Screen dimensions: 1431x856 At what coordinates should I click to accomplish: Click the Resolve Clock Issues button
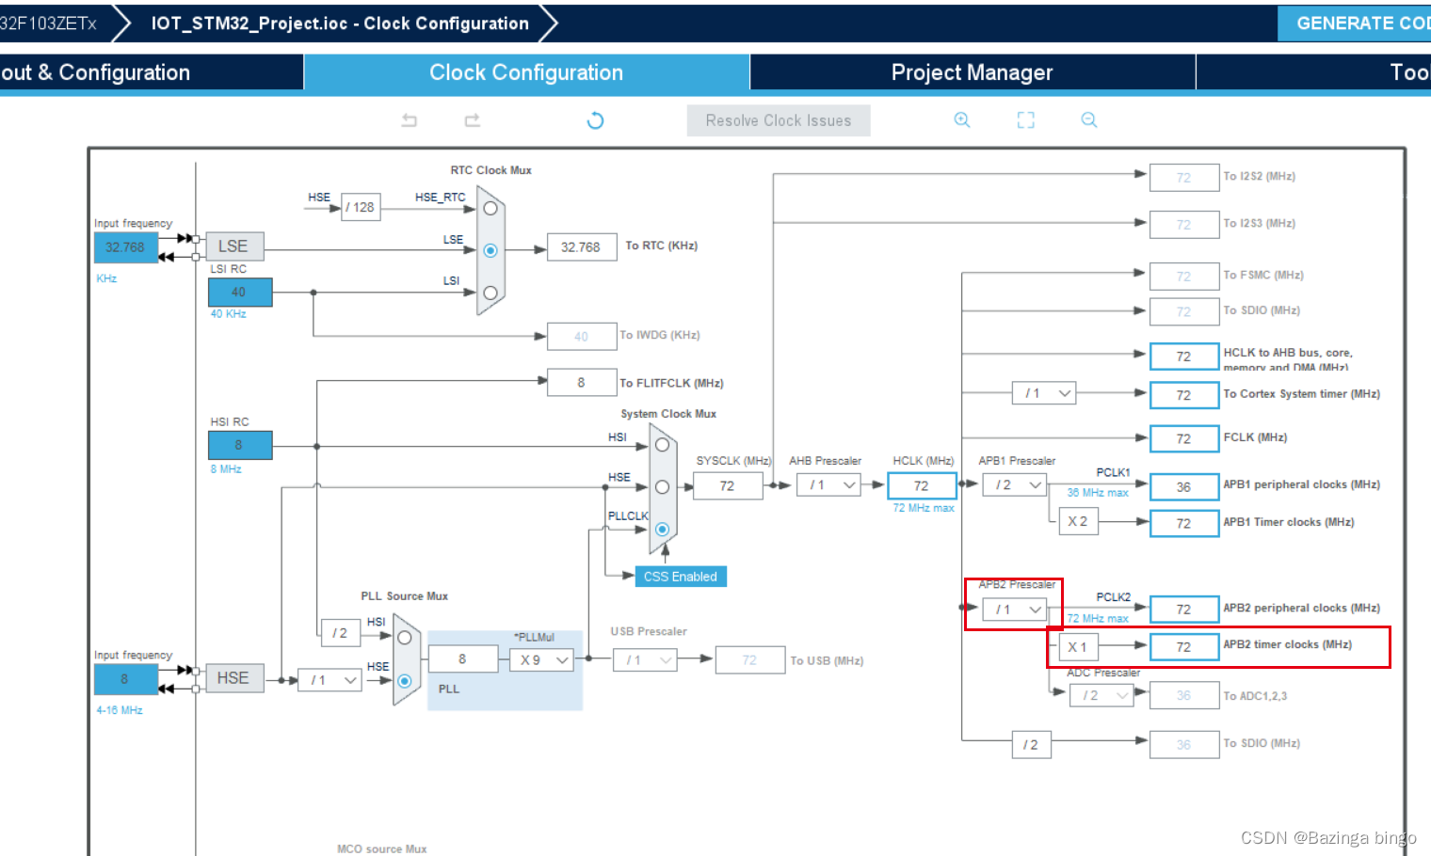[x=779, y=120]
